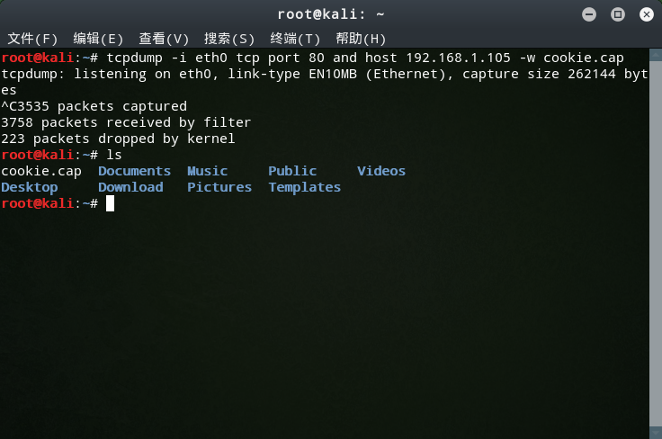
Task: Close the root@kali terminal window
Action: [x=647, y=14]
